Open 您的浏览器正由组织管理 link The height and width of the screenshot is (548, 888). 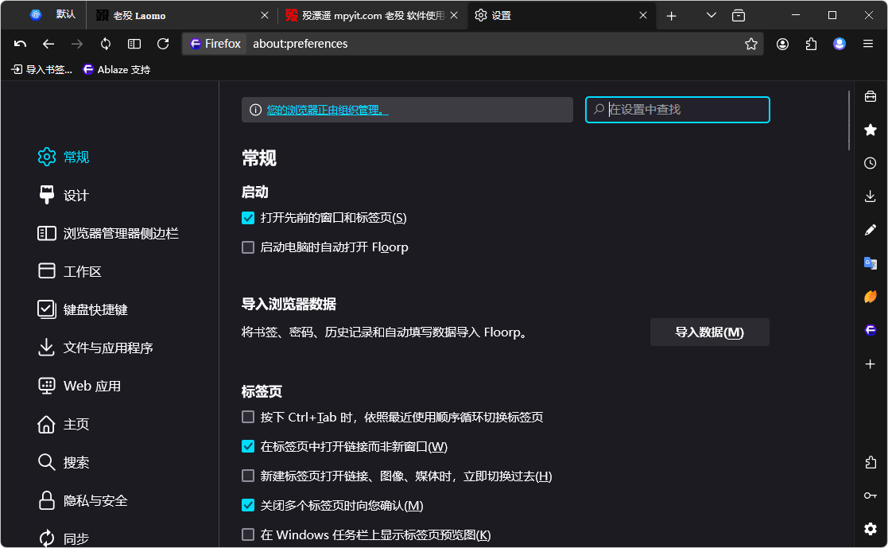click(x=328, y=110)
